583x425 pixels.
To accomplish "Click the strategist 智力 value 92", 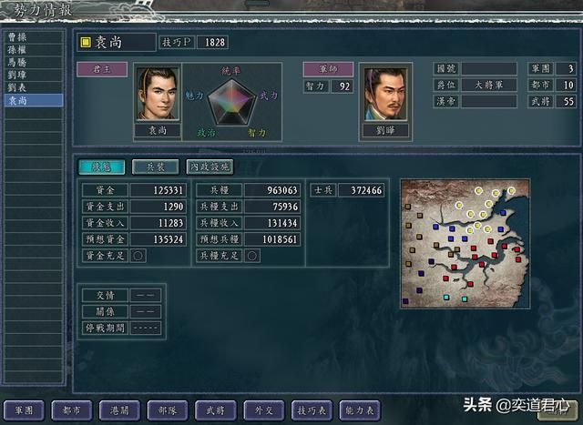I will (343, 86).
